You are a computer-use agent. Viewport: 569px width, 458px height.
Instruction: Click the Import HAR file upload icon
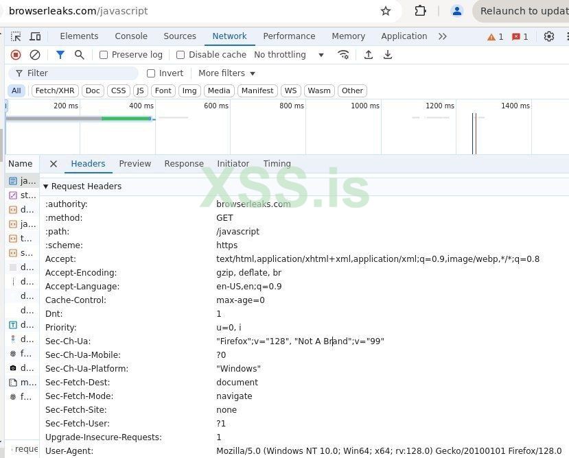click(369, 55)
